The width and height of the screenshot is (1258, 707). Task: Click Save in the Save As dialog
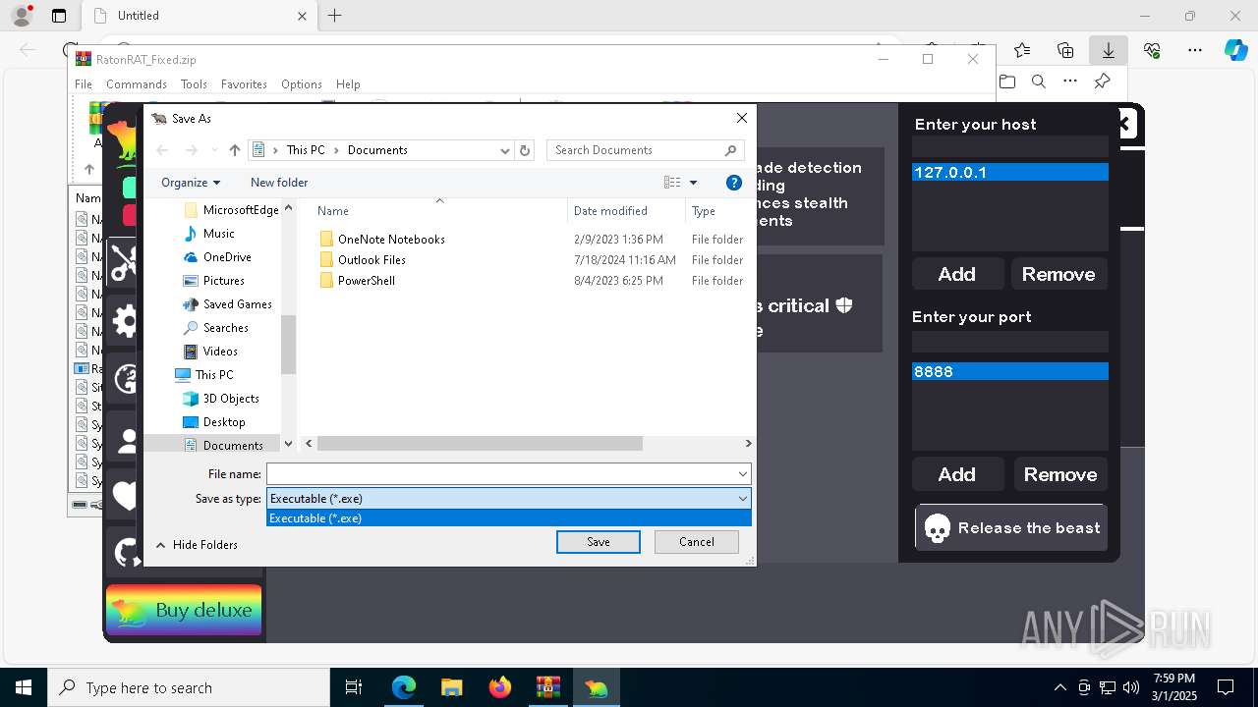click(x=599, y=542)
